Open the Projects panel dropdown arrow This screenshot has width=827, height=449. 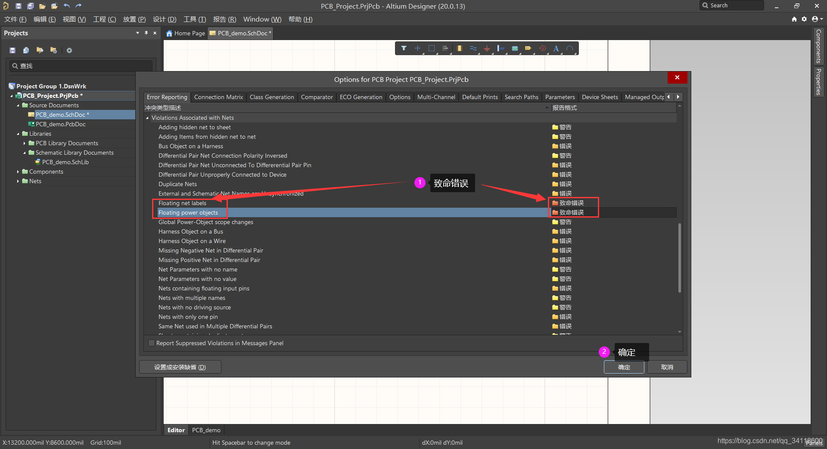(x=137, y=33)
